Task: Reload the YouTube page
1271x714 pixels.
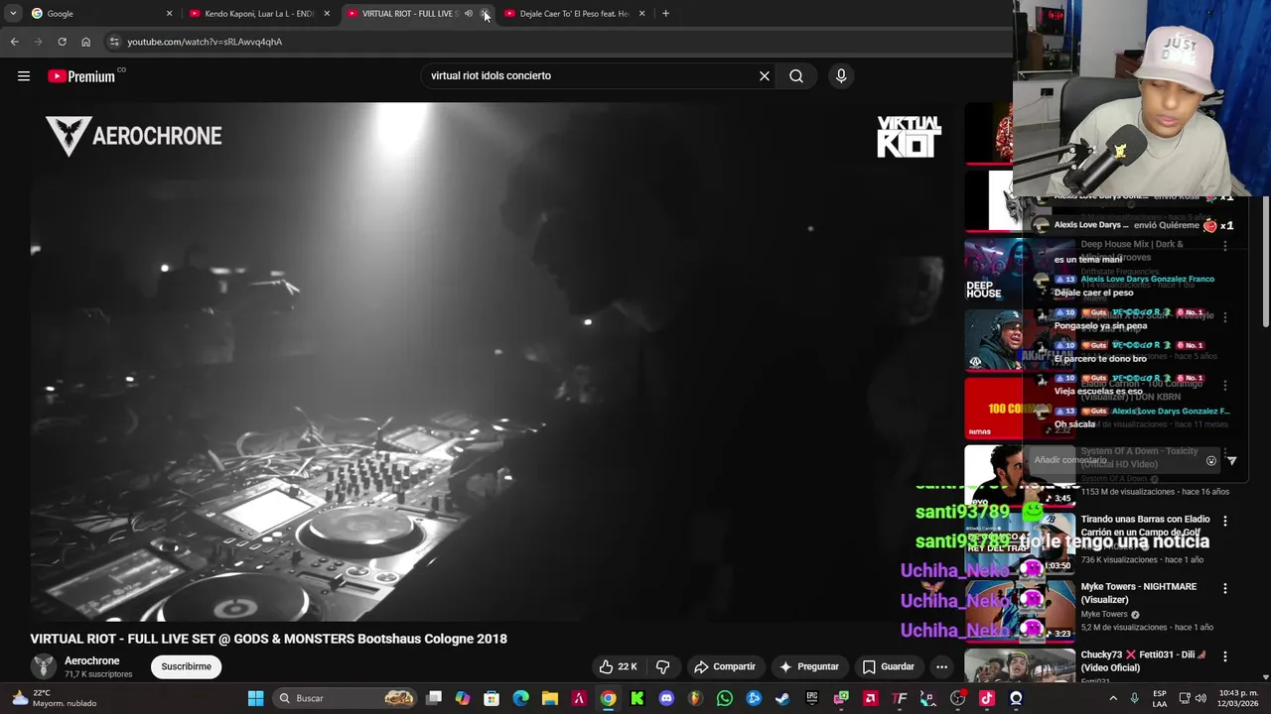Action: (62, 42)
